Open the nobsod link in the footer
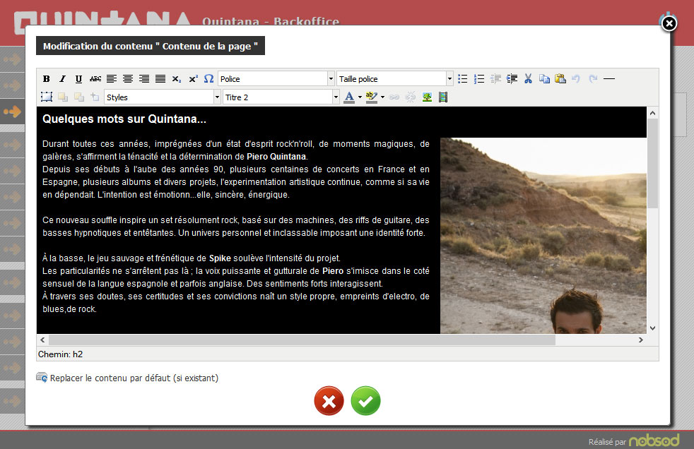Screen dimensions: 694x449 [654, 440]
